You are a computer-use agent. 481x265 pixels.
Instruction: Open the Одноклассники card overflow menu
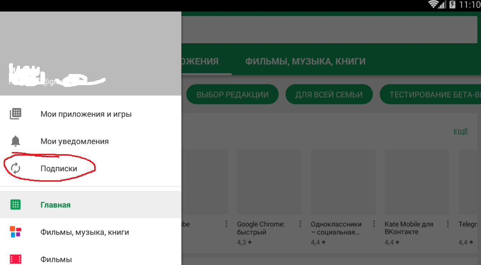[x=374, y=224]
